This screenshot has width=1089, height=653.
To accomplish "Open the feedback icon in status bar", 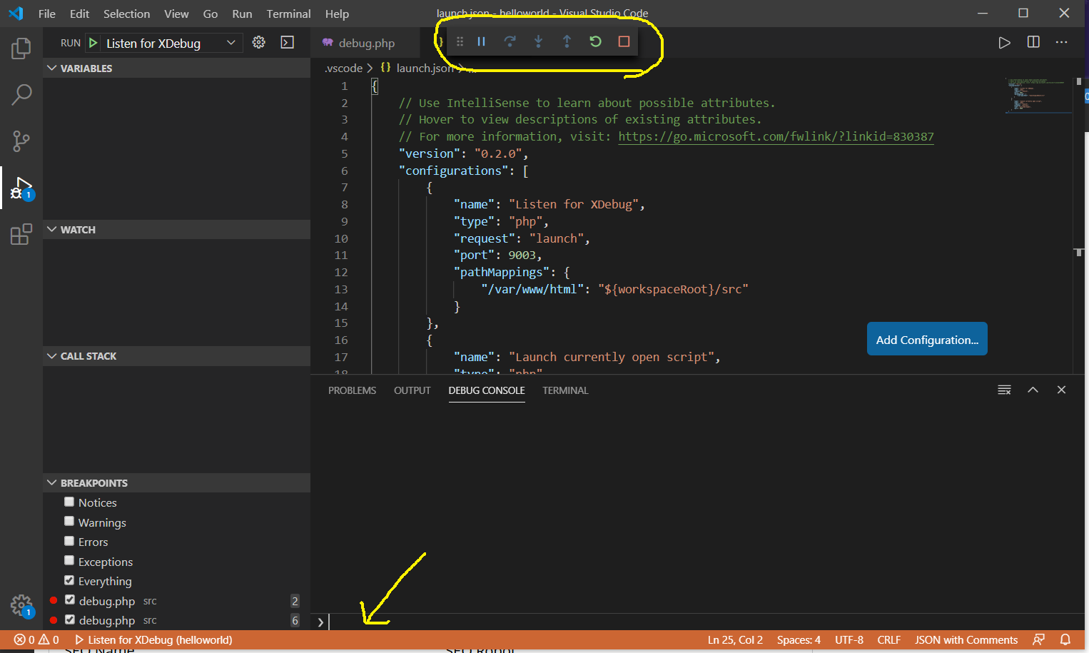I will tap(1038, 639).
